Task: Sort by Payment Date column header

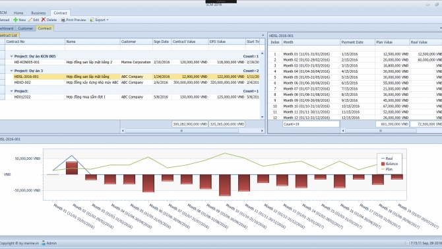Action: (358, 42)
